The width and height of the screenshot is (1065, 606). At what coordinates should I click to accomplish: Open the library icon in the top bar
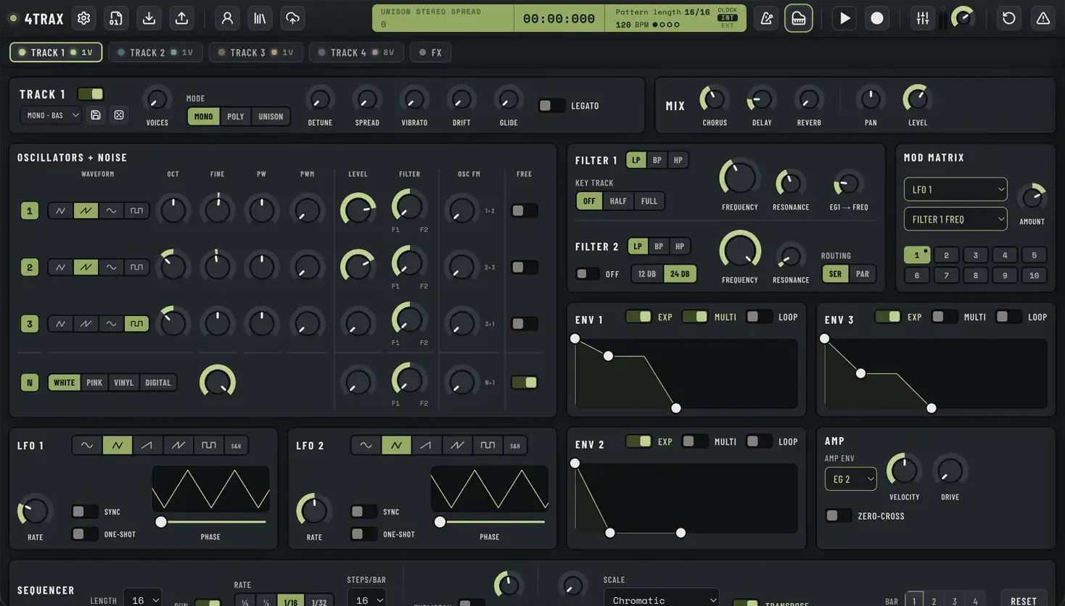260,19
